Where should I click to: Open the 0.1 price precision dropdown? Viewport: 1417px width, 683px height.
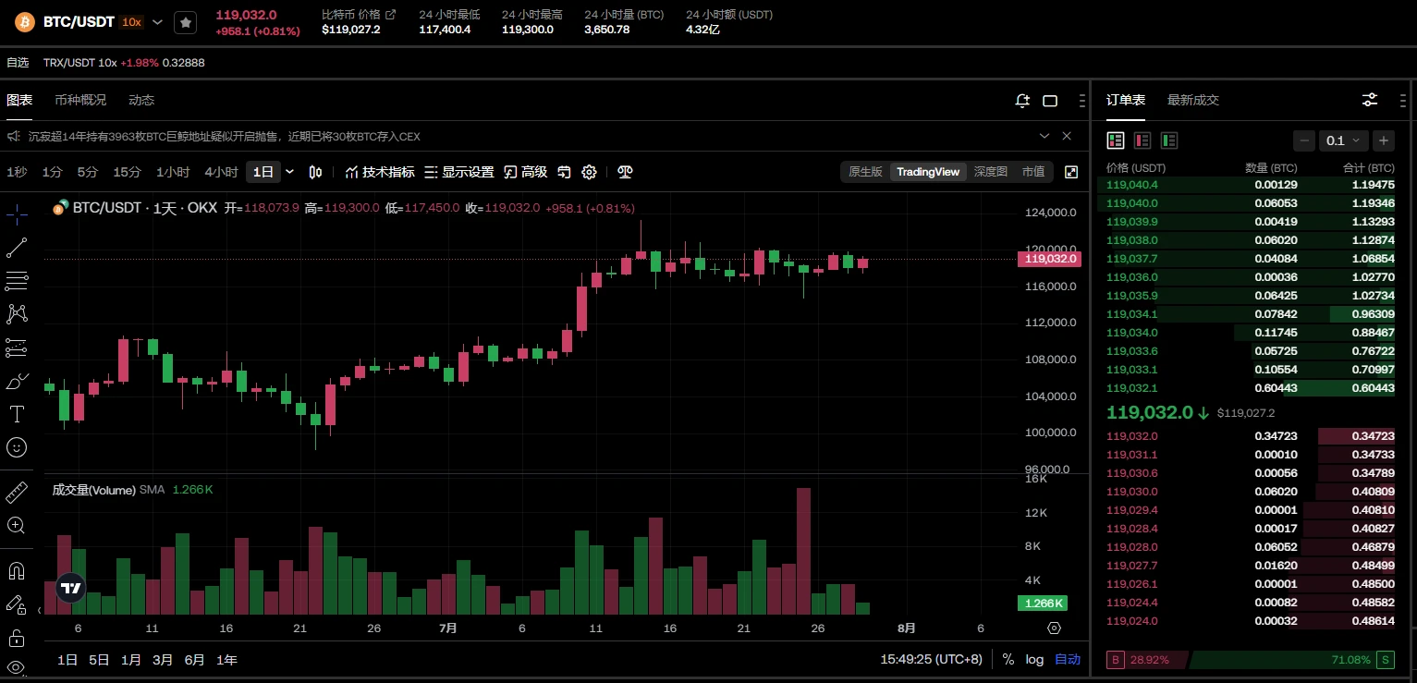click(x=1342, y=140)
